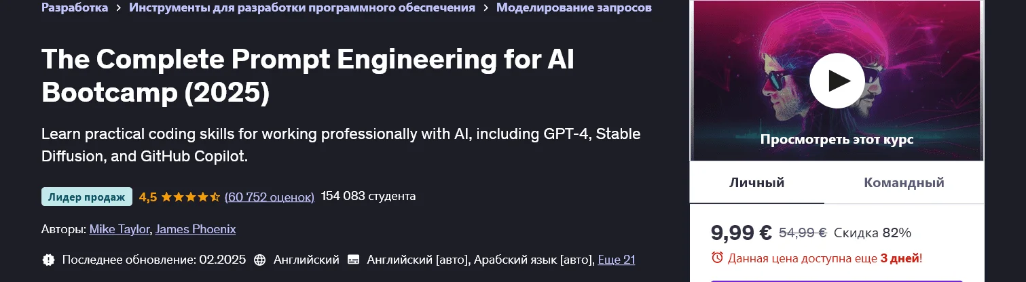
Task: Click the orange star rating icons
Action: tap(191, 197)
